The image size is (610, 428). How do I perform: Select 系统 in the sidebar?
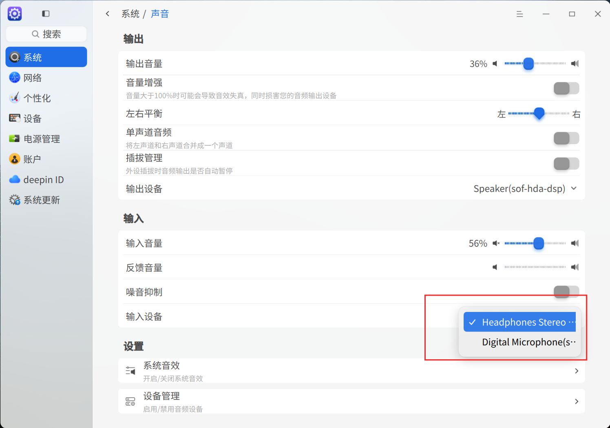click(x=46, y=57)
